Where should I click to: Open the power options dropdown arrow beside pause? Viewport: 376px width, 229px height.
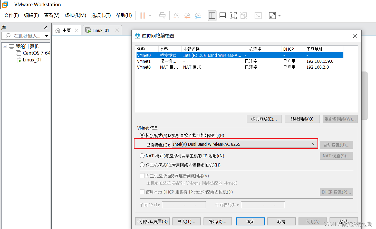(x=150, y=16)
